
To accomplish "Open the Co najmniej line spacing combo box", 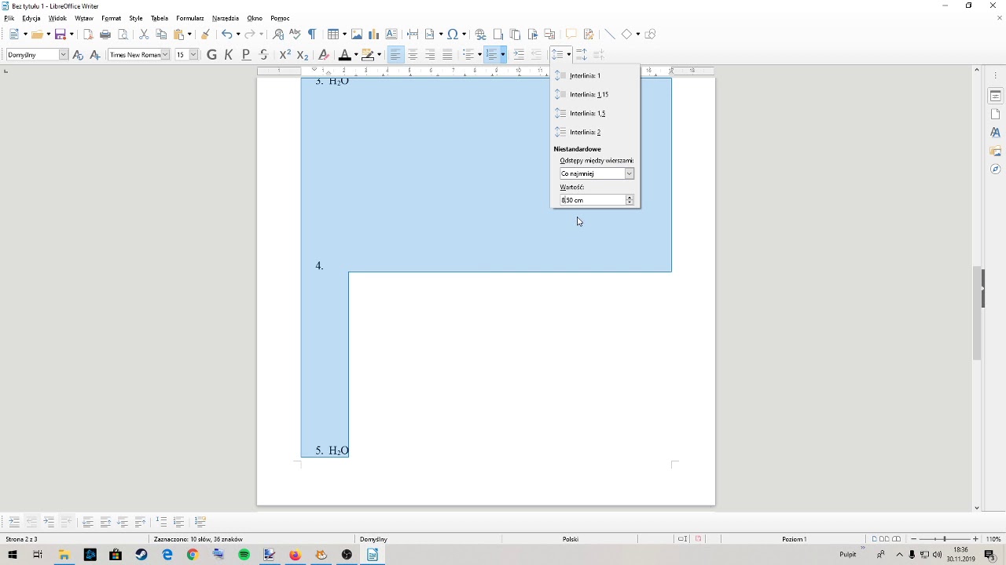I will click(597, 173).
